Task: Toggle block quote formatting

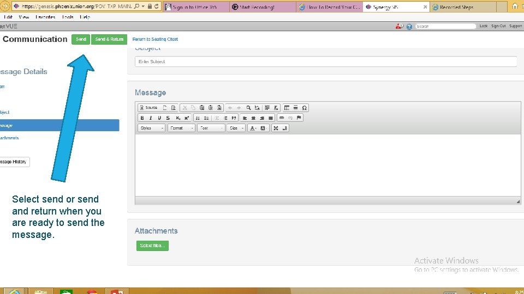Action: (x=234, y=118)
